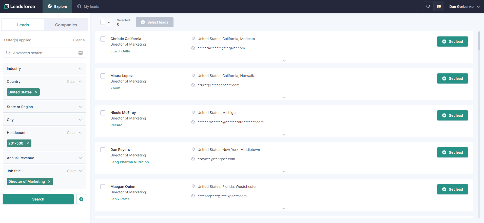The width and height of the screenshot is (484, 223).
Task: Open the Recaro company link
Action: pos(116,125)
